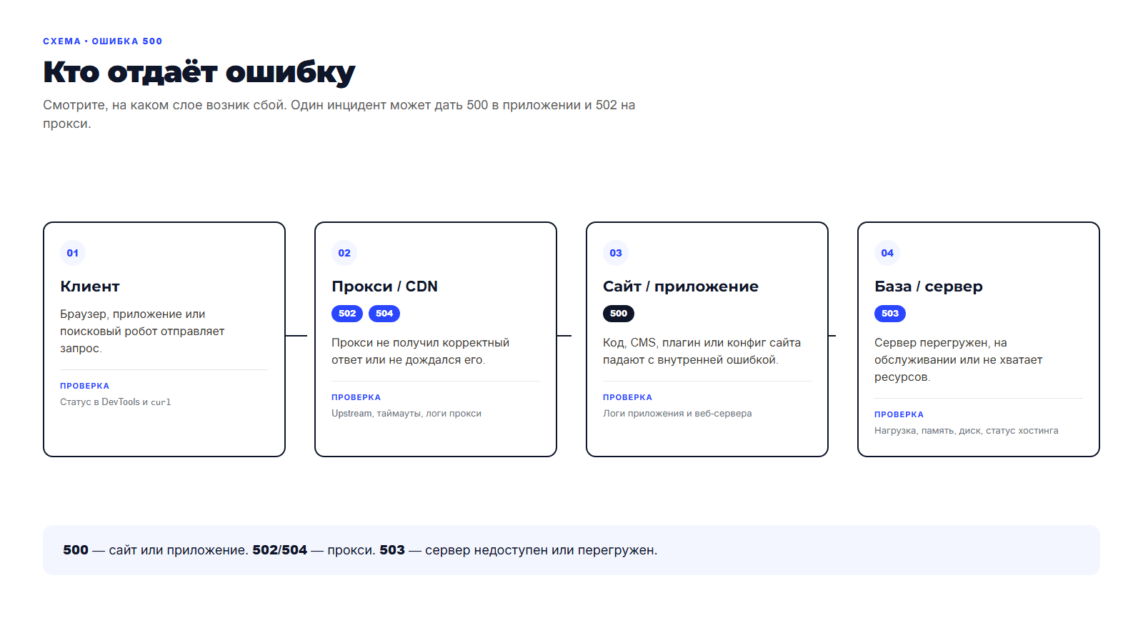Click the ПРОВЕРКА label in Клиент card
Screen dimensions: 1143x643
click(x=85, y=386)
